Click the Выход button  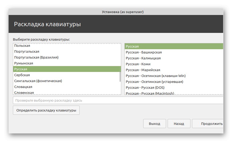(x=154, y=124)
